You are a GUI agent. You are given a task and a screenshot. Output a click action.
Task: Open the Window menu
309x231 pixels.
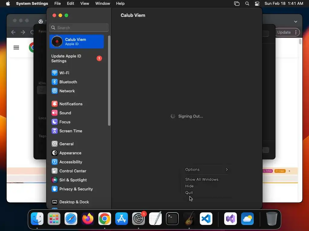tap(103, 4)
